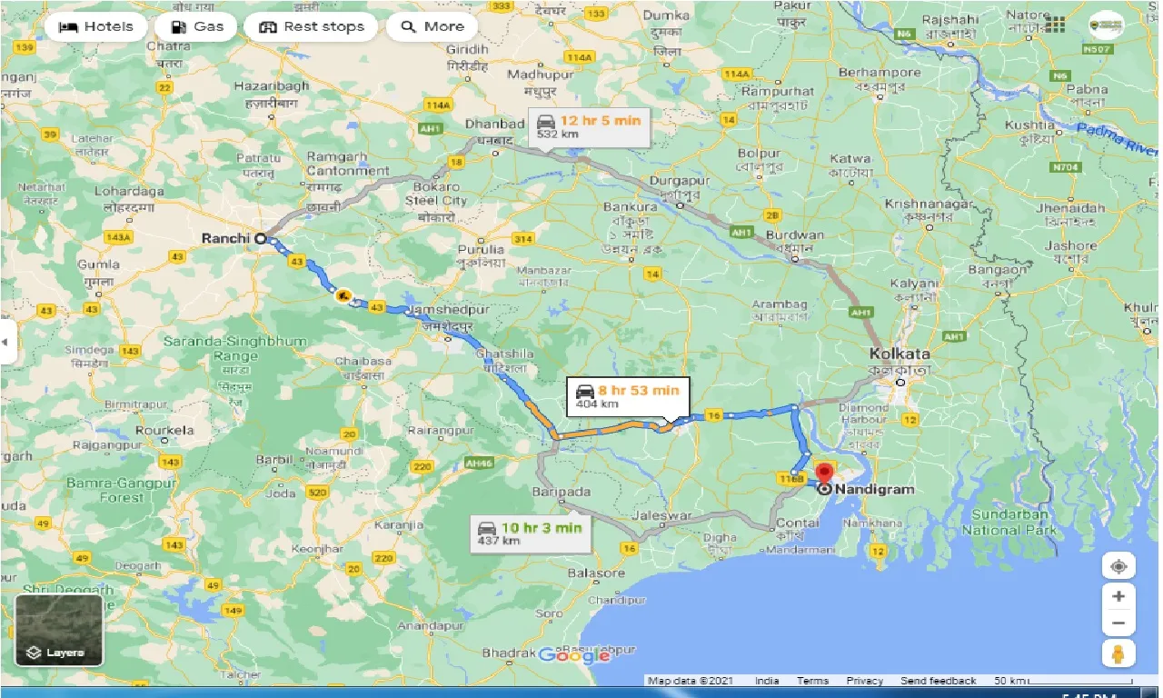This screenshot has height=698, width=1163.
Task: Select the 8 hr 53 min route
Action: pyautogui.click(x=628, y=396)
